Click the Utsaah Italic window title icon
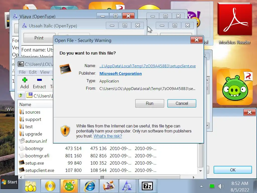The height and width of the screenshot is (193, 257). [x=25, y=26]
